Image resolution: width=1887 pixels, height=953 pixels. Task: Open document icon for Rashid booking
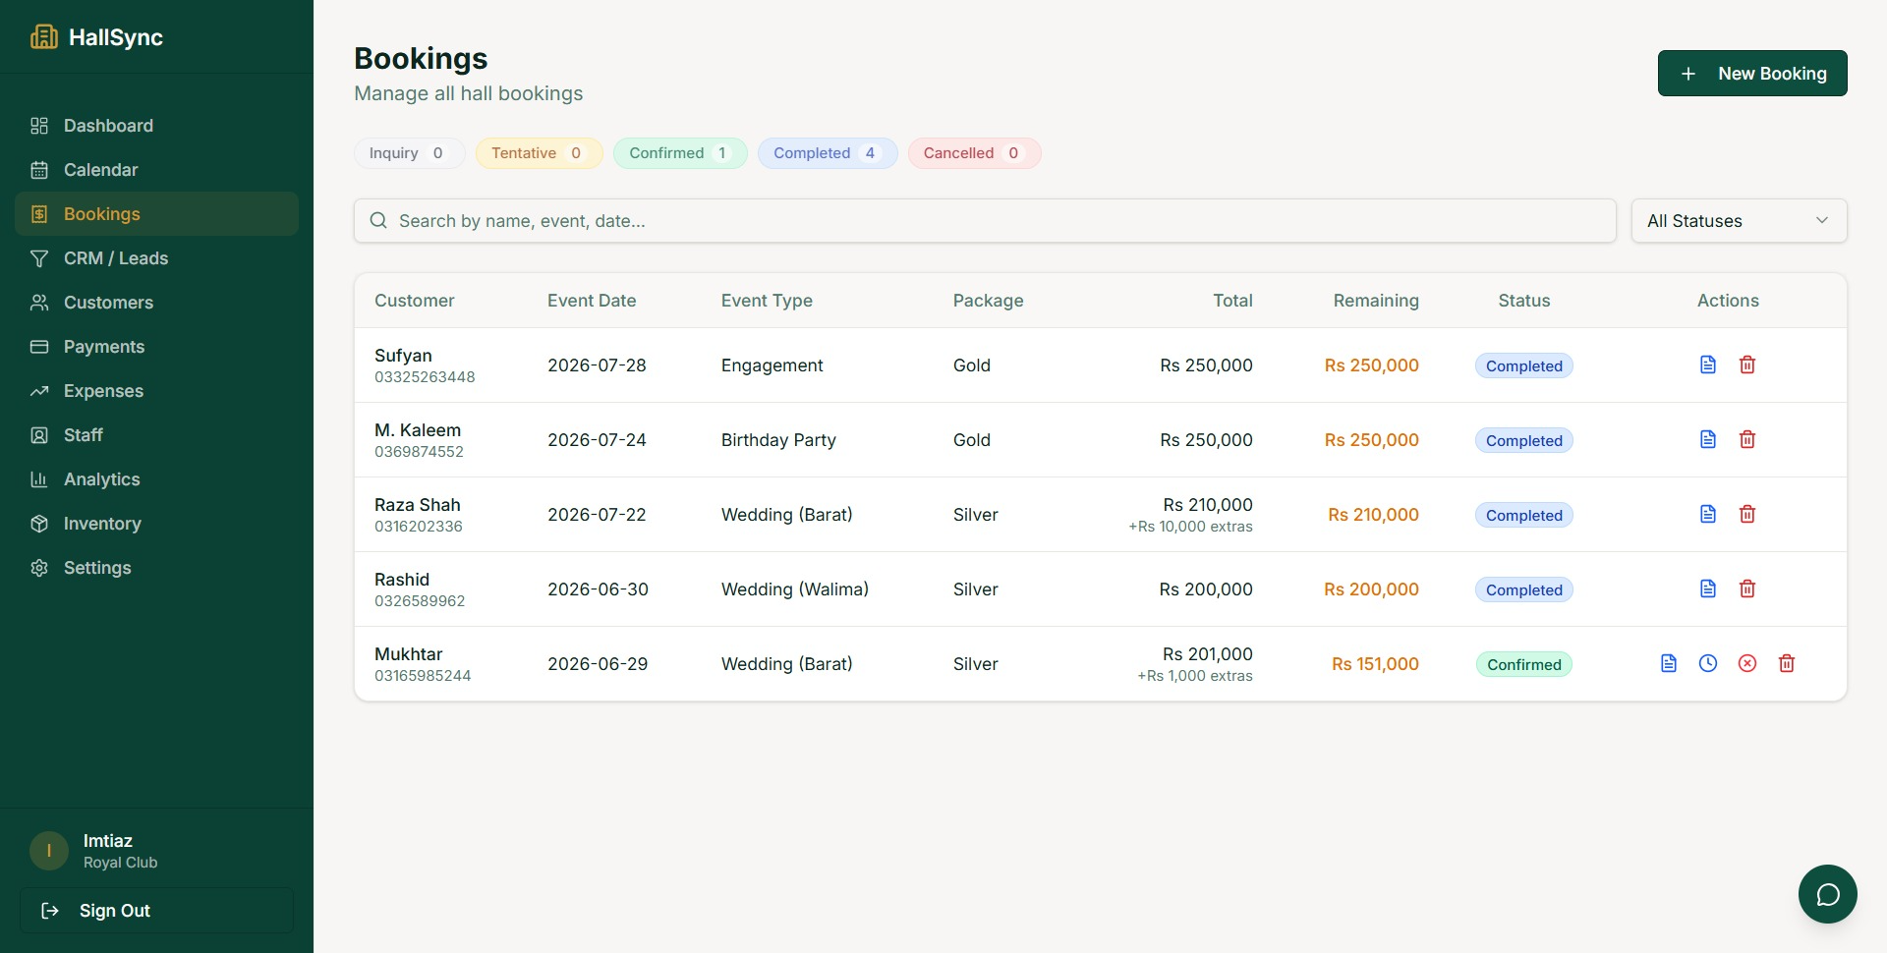[x=1708, y=589]
